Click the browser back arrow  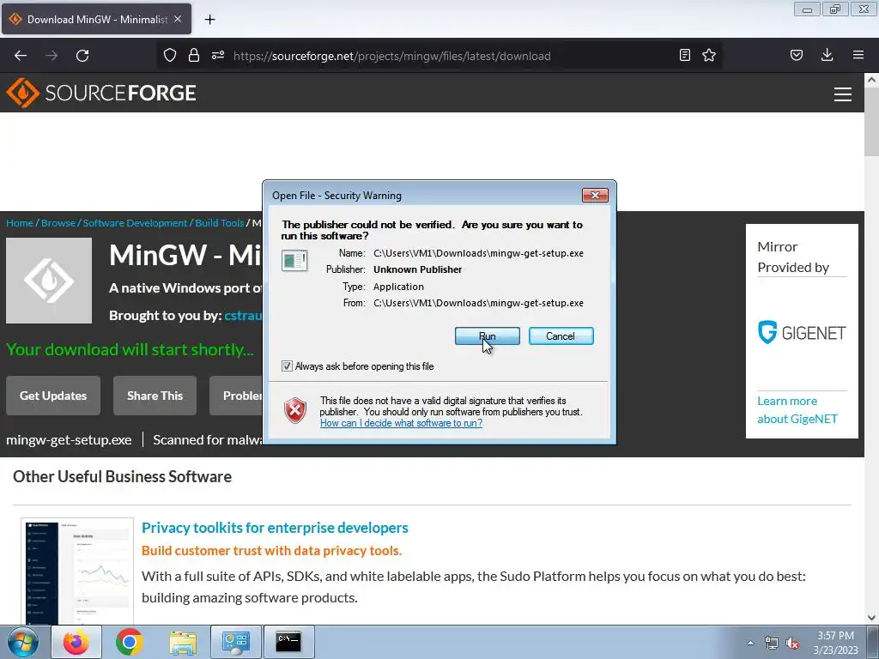pos(21,56)
